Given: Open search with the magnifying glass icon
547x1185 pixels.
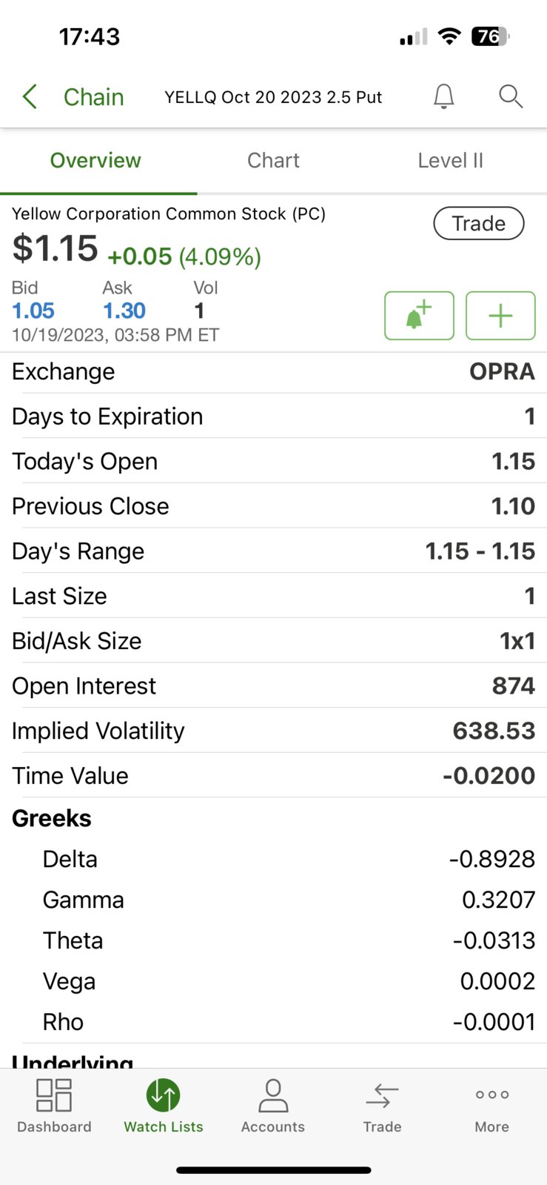Looking at the screenshot, I should 511,96.
